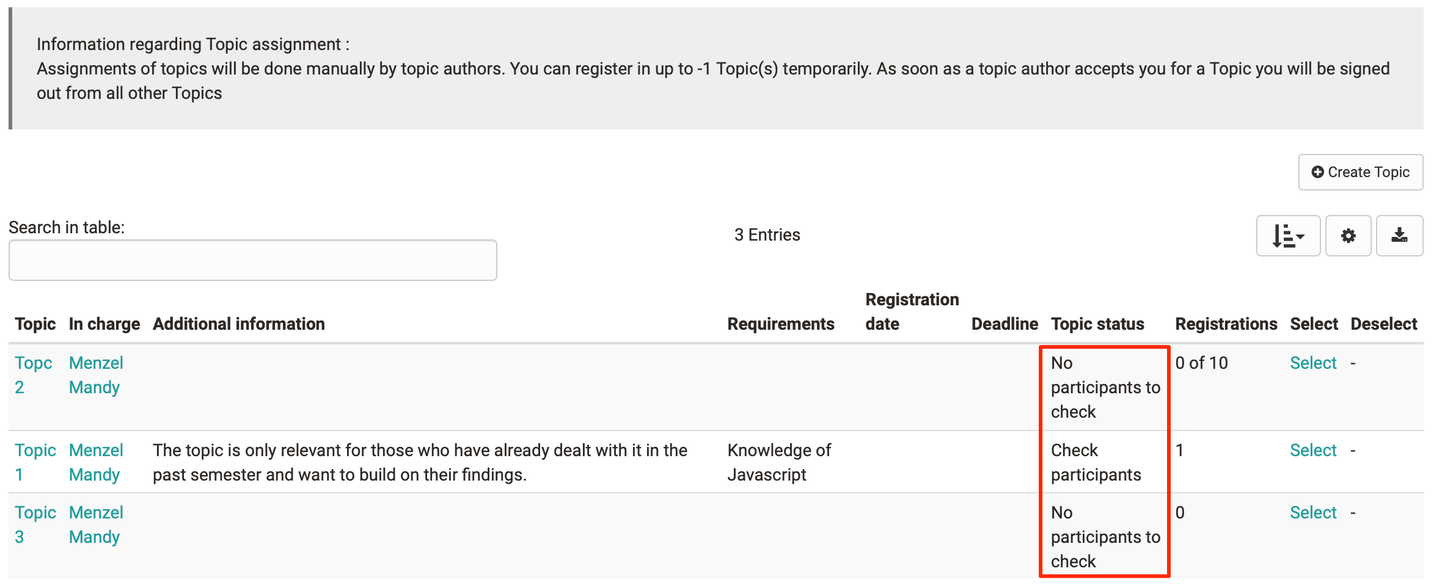Image resolution: width=1431 pixels, height=585 pixels.
Task: Click into the Search in table field
Action: (x=252, y=260)
